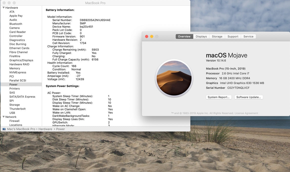Viewport: 290px width, 172px height.
Task: Open the Storage tab
Action: [x=217, y=36]
